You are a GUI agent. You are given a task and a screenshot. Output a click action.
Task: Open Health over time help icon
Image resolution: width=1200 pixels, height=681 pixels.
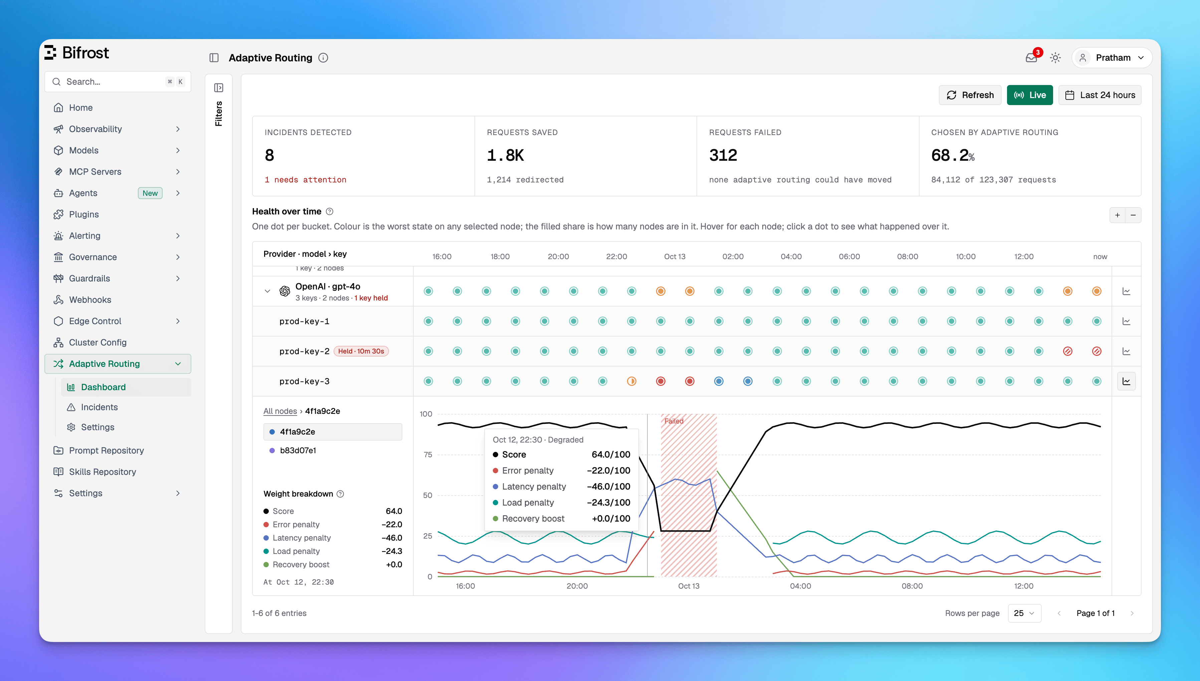click(x=330, y=211)
